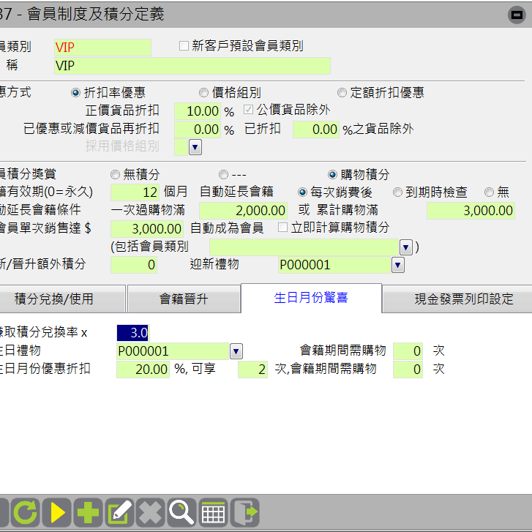Choose the 無積分 radio button
Viewport: 532px width, 532px height.
[x=115, y=175]
